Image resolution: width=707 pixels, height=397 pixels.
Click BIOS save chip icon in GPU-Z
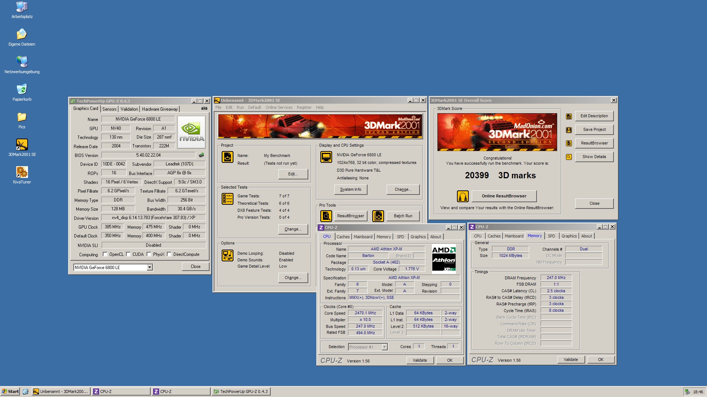(x=201, y=155)
